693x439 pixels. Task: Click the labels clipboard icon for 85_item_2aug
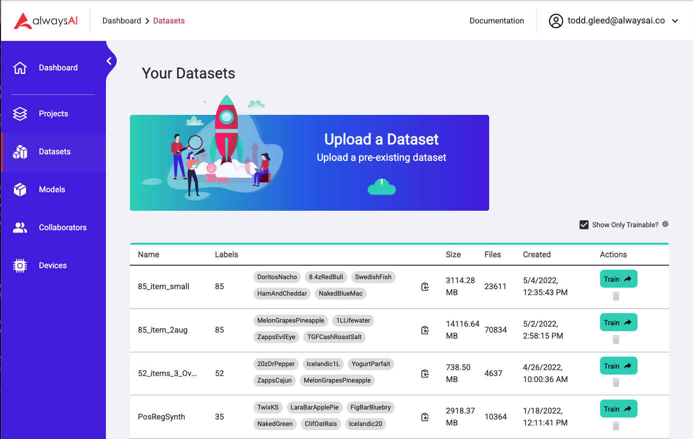point(425,330)
